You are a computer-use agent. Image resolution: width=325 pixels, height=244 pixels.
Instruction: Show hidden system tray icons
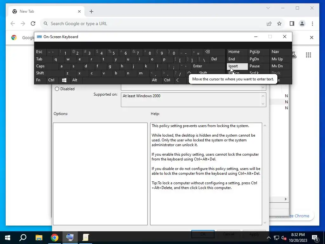pos(269,238)
